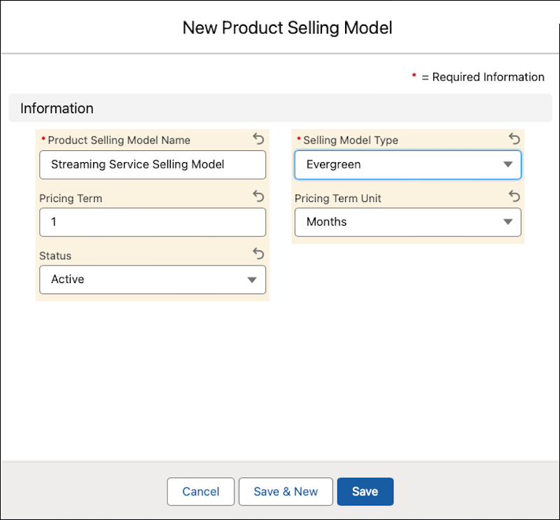Screen dimensions: 560x520
Task: Click the required asterisk near Selling Model Type
Action: 298,138
